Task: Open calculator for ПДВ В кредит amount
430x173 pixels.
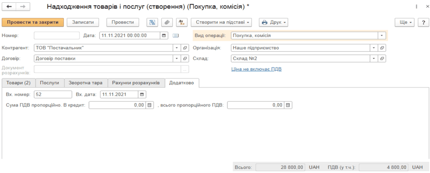Action: pyautogui.click(x=150, y=105)
